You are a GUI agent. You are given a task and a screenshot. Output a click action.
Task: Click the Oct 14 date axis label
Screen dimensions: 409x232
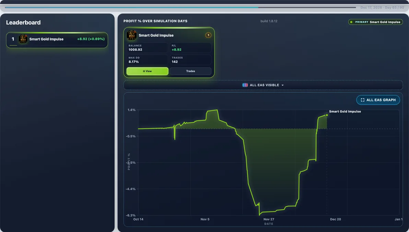pyautogui.click(x=138, y=219)
